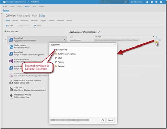Click Undo in the toolbar
Viewport: 167px width, 129px height.
pyautogui.click(x=37, y=26)
